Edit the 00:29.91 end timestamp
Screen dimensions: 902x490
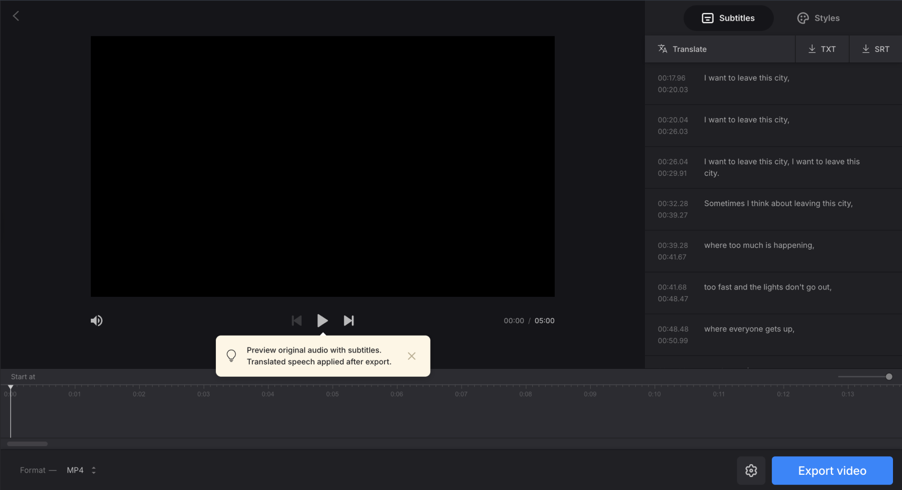tap(672, 173)
